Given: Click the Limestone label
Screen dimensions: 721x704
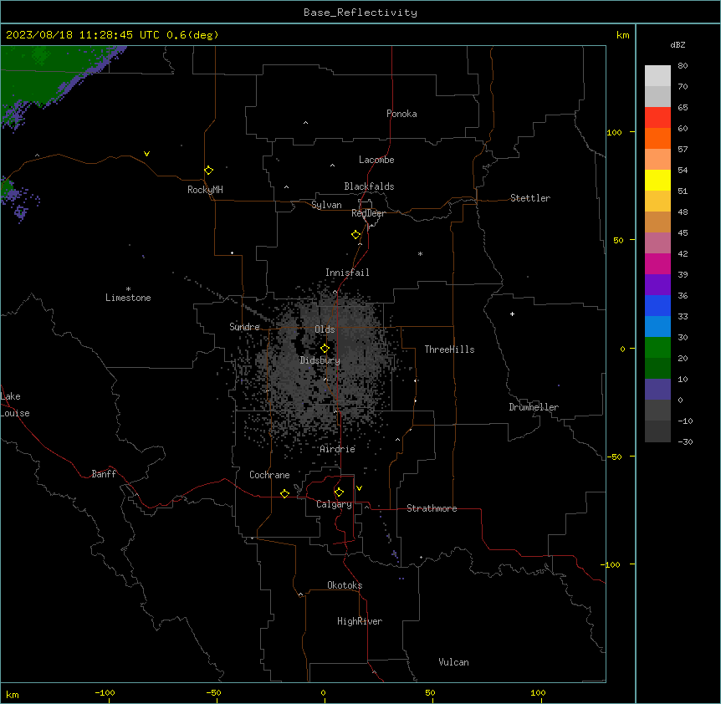Looking at the screenshot, I should click(128, 298).
